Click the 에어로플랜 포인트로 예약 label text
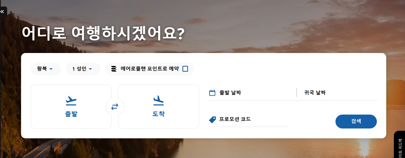Viewport: 405px width, 158px height. 150,69
